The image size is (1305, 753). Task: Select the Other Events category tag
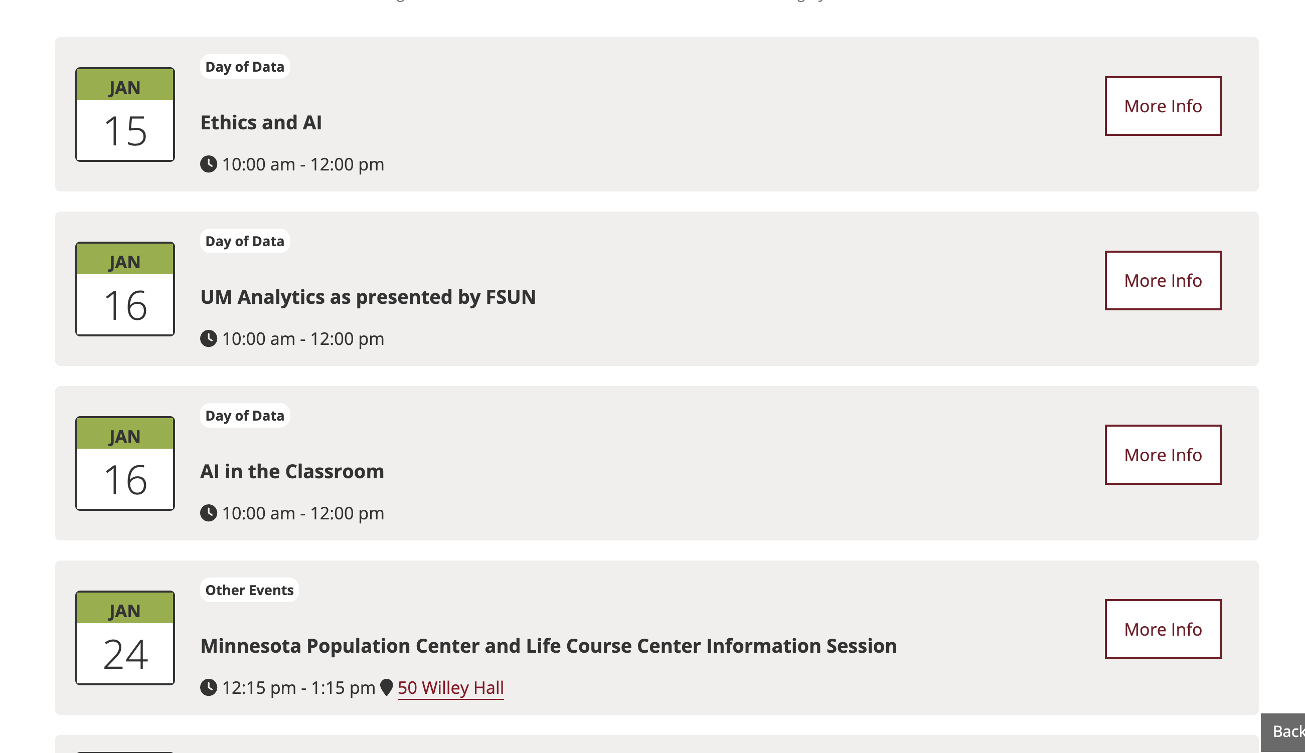tap(249, 590)
